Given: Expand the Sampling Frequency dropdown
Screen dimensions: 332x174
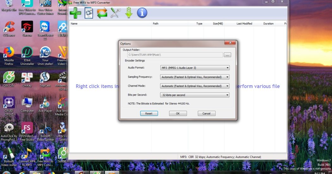Looking at the screenshot, I should click(x=195, y=77).
